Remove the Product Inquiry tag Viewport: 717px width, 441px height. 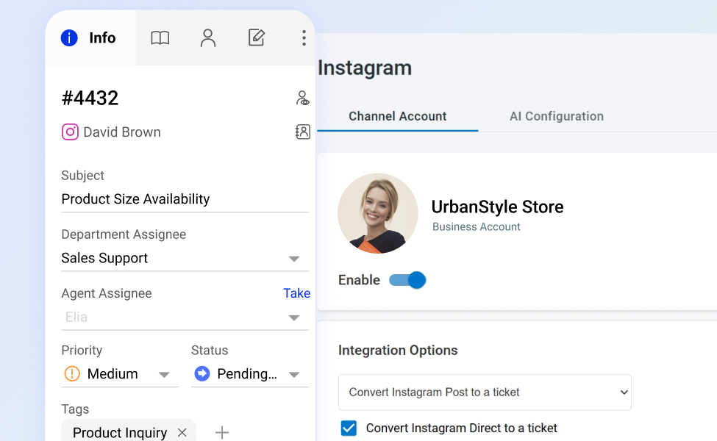(182, 432)
